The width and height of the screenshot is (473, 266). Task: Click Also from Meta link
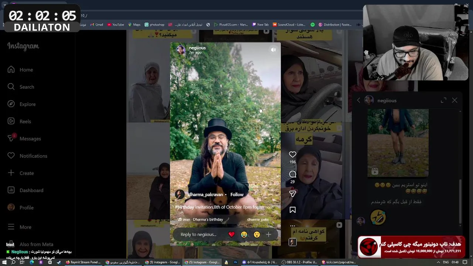coord(31,244)
